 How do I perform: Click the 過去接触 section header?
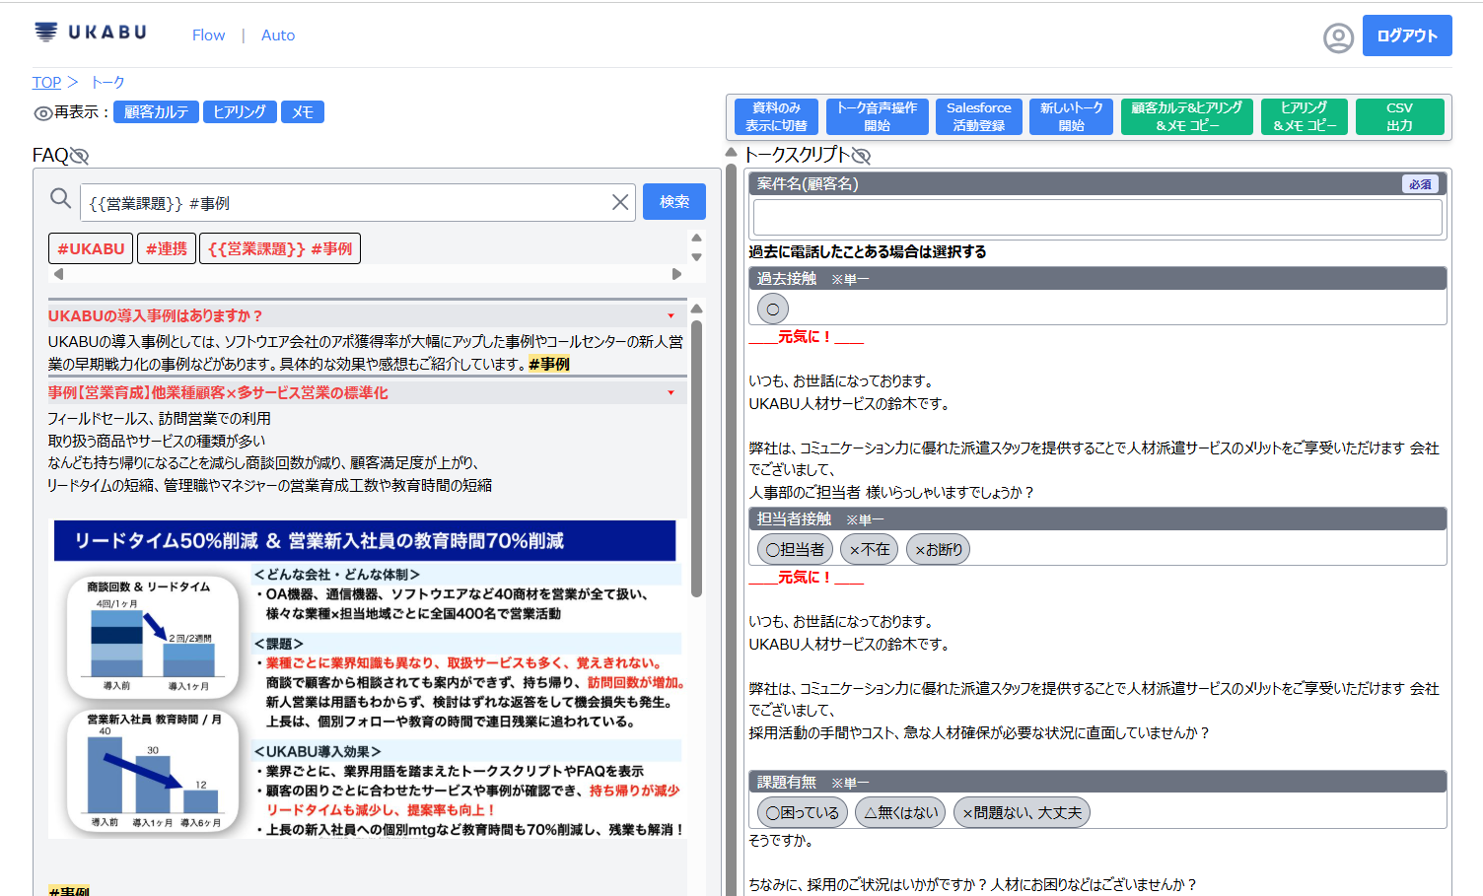(1097, 279)
